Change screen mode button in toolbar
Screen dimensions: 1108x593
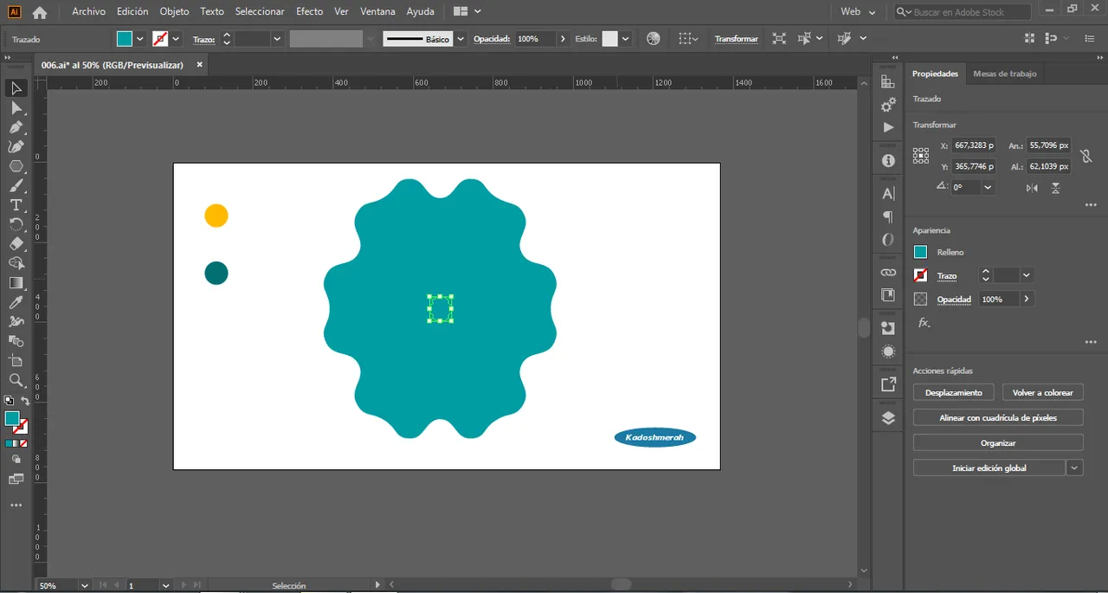pyautogui.click(x=16, y=479)
